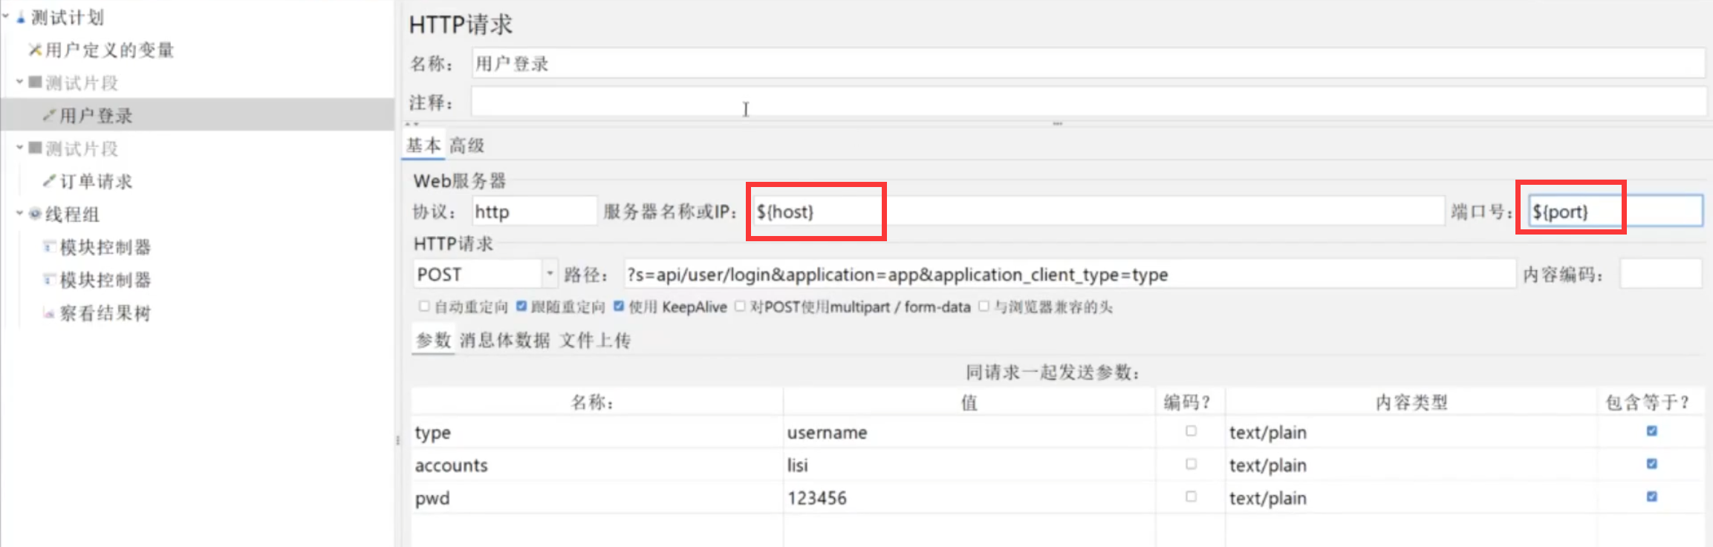Screen dimensions: 1713x547
Task: Click the 123456 value cell
Action: pyautogui.click(x=969, y=497)
